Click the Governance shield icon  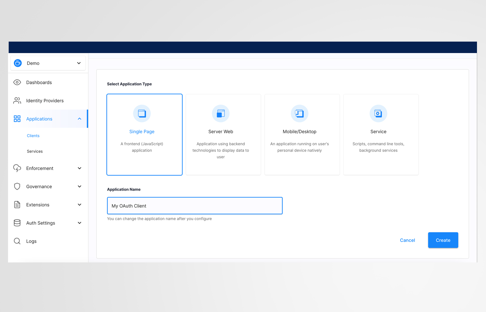pos(17,186)
